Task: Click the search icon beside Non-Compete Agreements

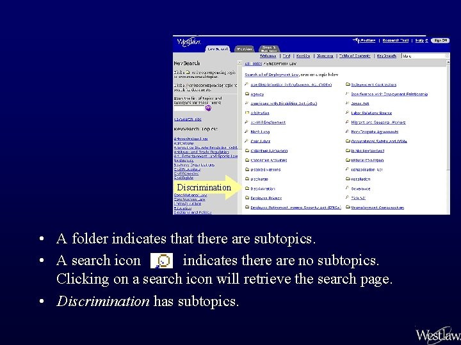Action: click(348, 132)
